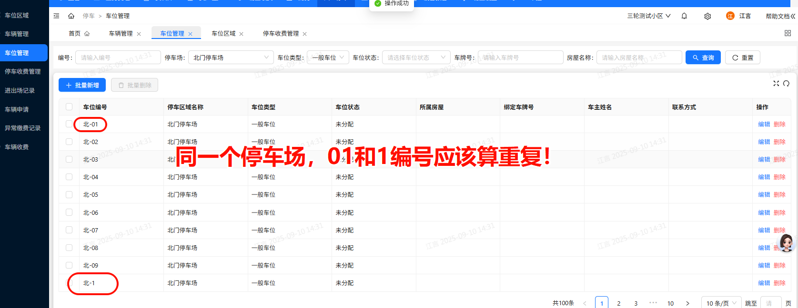Open 车位区域 in the sidebar

point(24,15)
